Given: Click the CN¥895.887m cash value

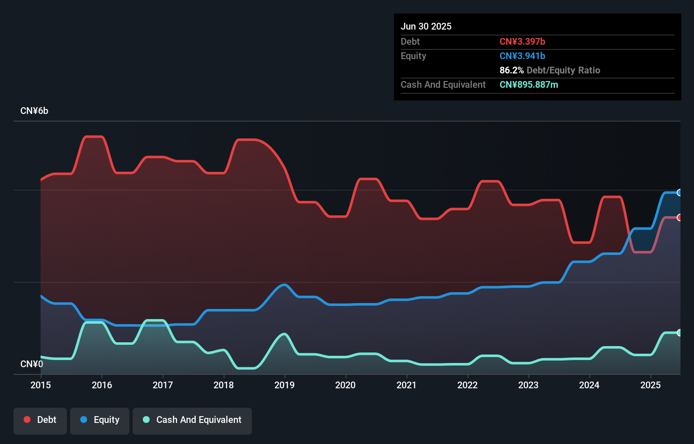Looking at the screenshot, I should point(529,84).
